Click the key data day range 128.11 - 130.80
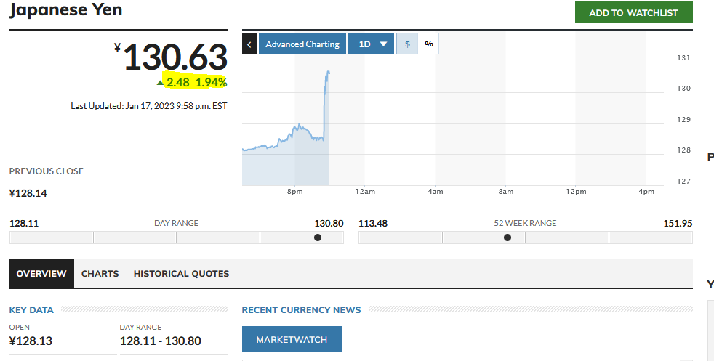Image resolution: width=714 pixels, height=361 pixels. click(x=160, y=341)
